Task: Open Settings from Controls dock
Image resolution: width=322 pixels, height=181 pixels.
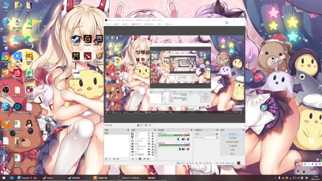Action: (x=232, y=150)
